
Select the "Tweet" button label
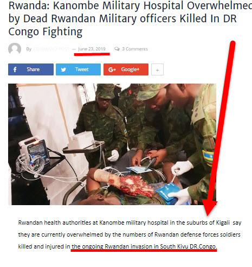point(82,69)
